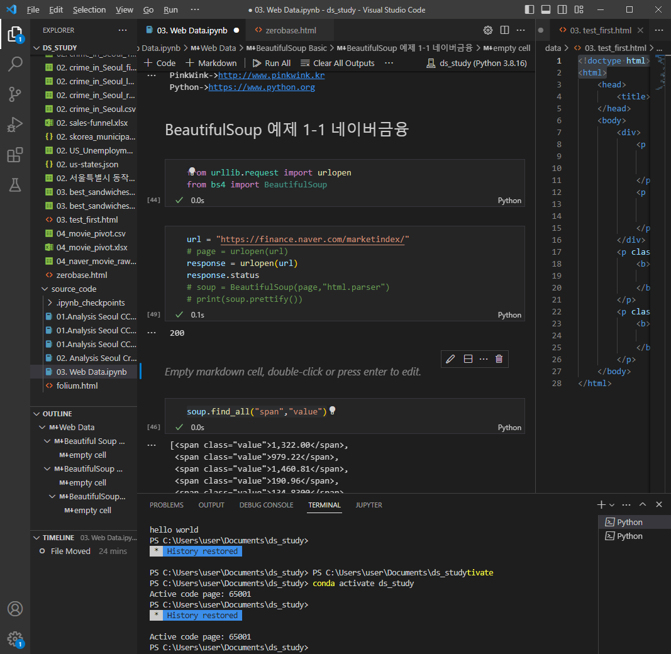Click lightbulb in the find_all cell
671x654 pixels.
(x=333, y=411)
